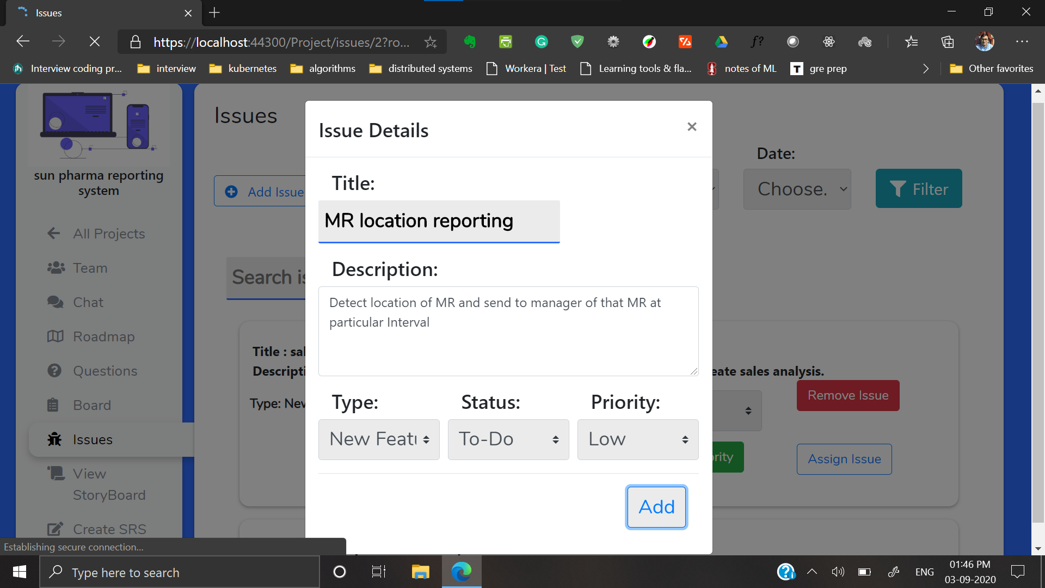Open the Status dropdown

[508, 439]
